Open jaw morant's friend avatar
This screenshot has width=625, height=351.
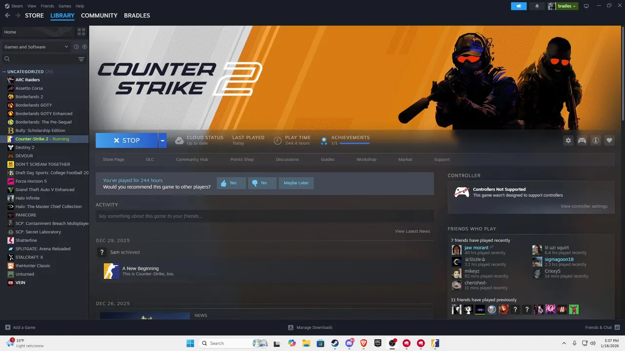coord(457,250)
